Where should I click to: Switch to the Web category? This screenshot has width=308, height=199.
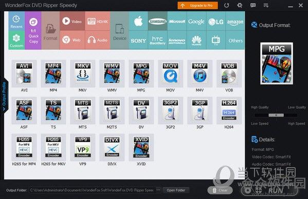tap(73, 40)
